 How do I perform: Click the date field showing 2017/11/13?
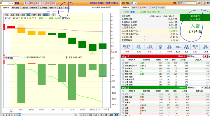coord(184,3)
